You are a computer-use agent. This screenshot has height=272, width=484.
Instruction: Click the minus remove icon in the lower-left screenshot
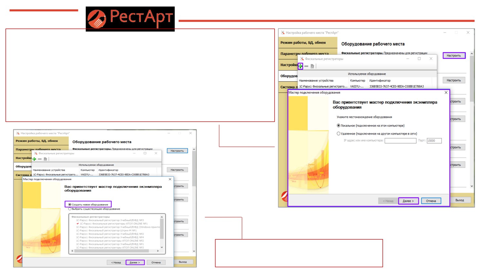[40, 159]
